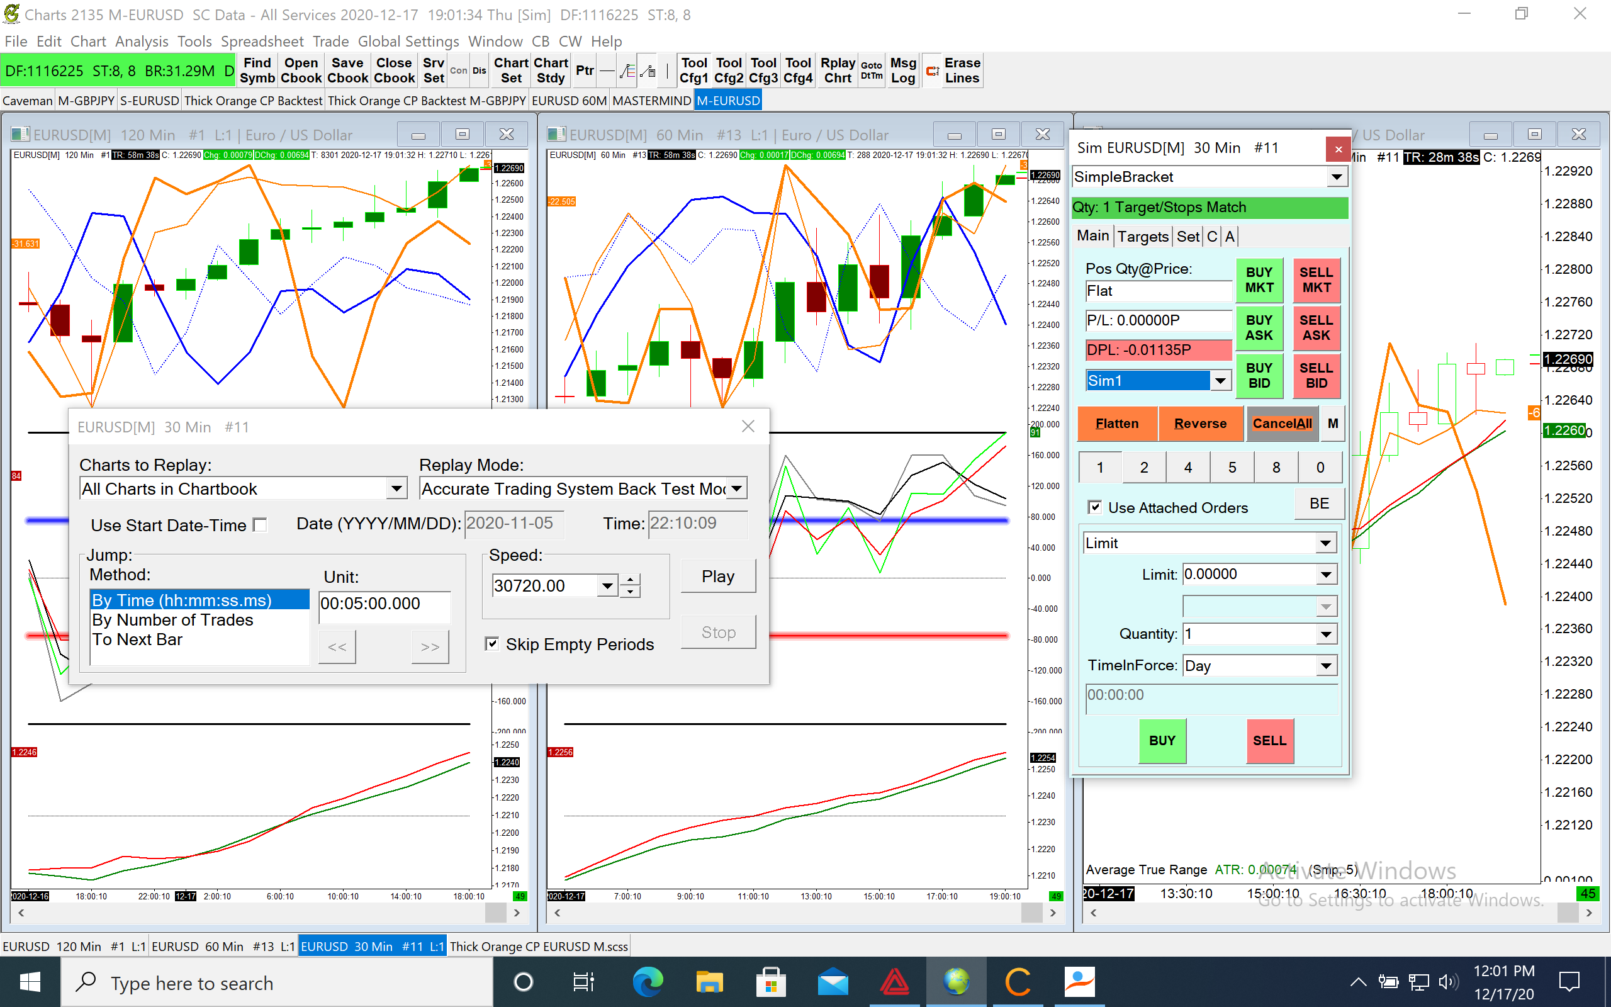Click Replay Chart toolbar button
Screen dimensions: 1611x1007
point(838,70)
